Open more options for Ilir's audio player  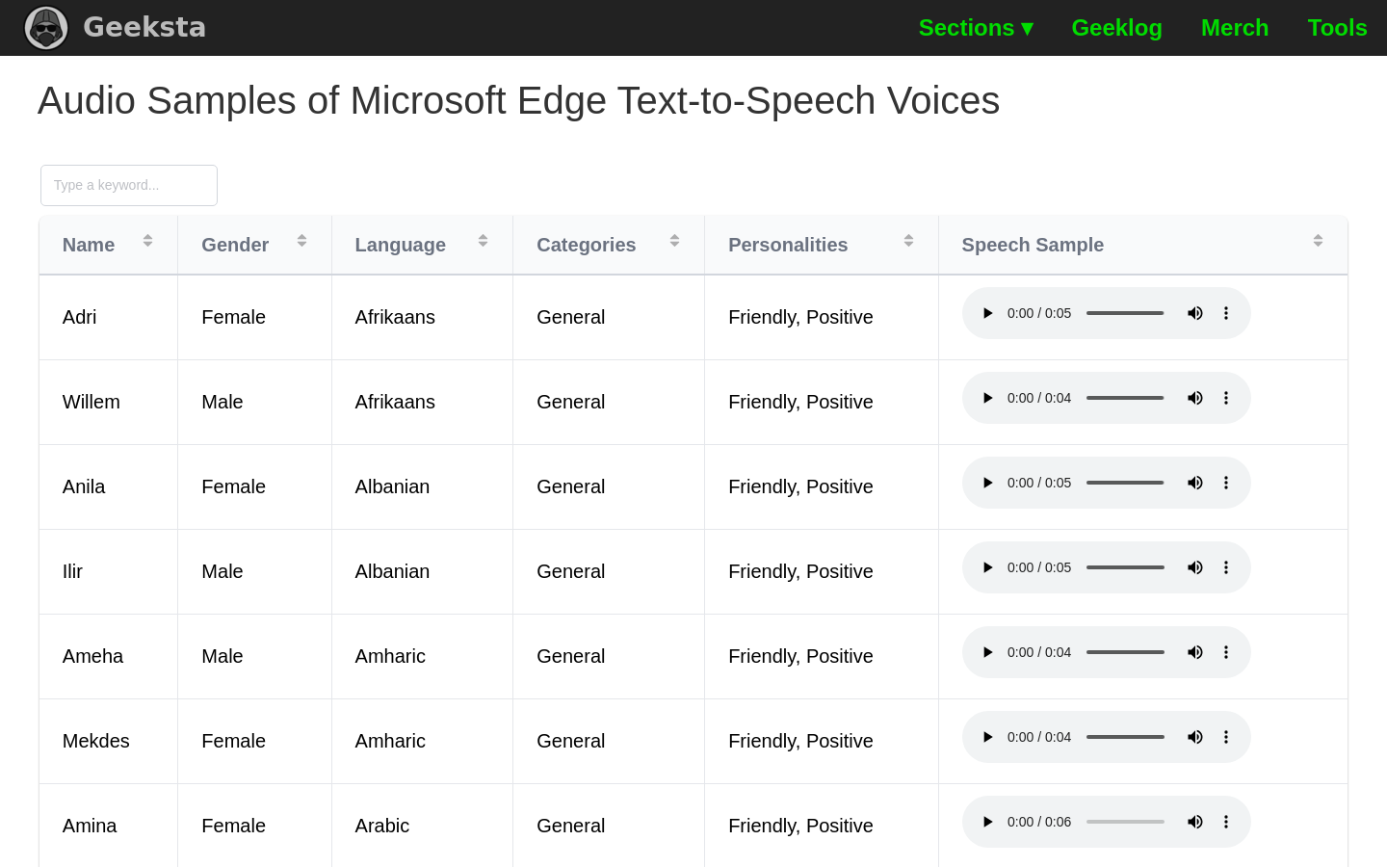[1226, 567]
